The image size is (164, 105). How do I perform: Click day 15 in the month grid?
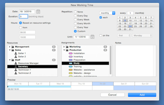tap(120, 24)
